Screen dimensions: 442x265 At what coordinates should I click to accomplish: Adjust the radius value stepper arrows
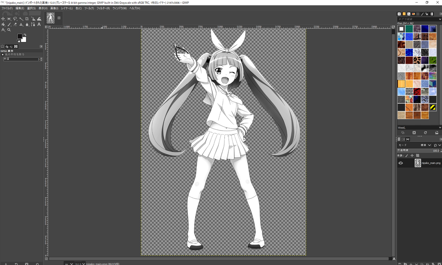point(41,59)
